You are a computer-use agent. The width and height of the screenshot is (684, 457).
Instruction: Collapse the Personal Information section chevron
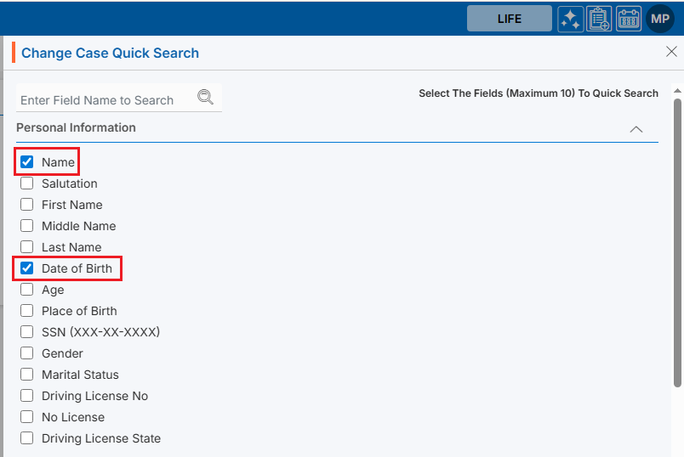point(636,129)
